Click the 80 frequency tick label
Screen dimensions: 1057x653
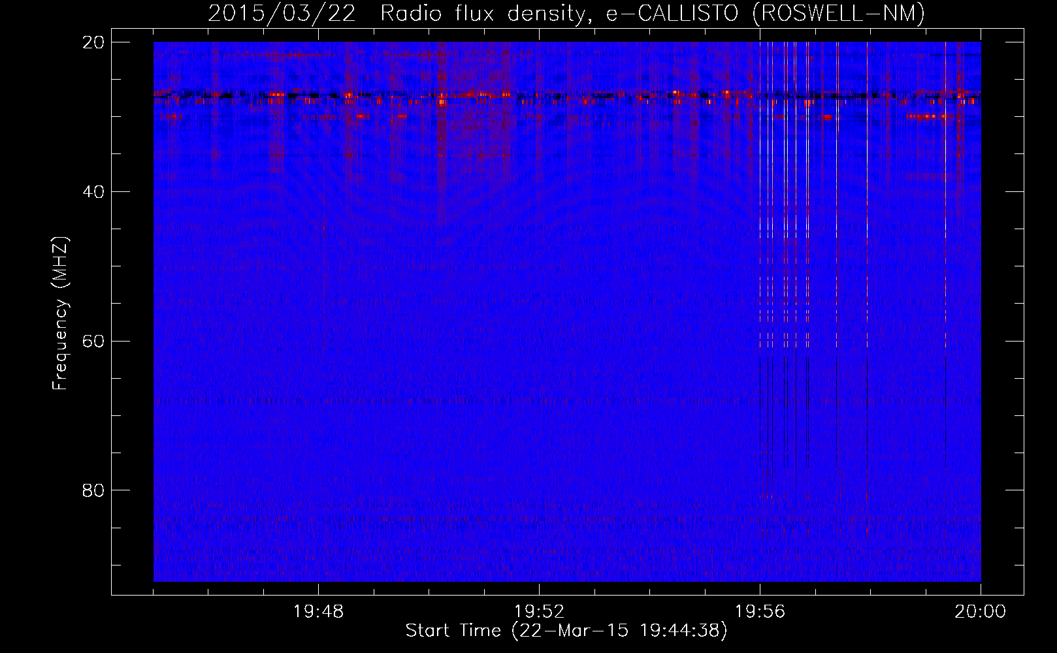[93, 490]
